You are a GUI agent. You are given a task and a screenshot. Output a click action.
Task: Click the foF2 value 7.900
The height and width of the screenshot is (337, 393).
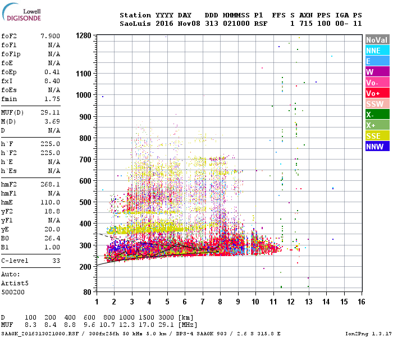click(50, 36)
